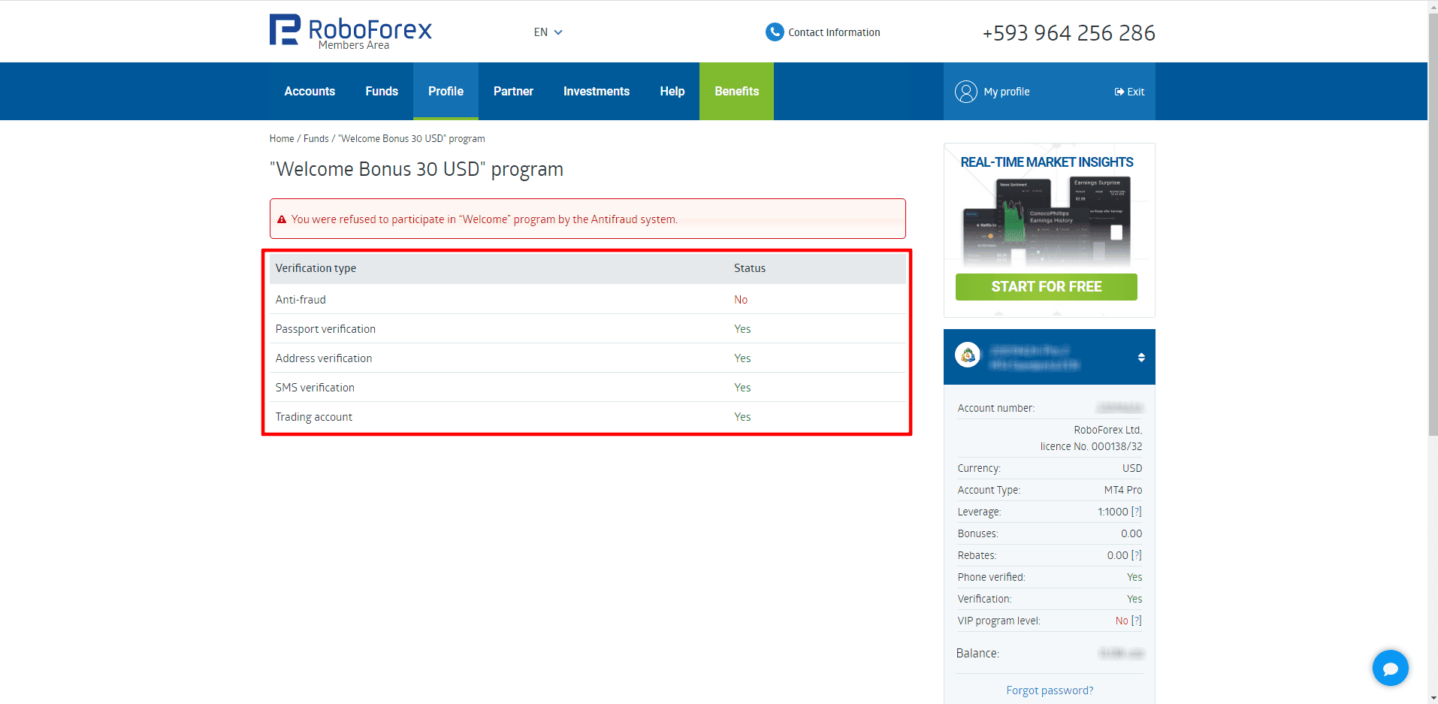1438x704 pixels.
Task: Go to Home in the breadcrumb
Action: [x=282, y=139]
